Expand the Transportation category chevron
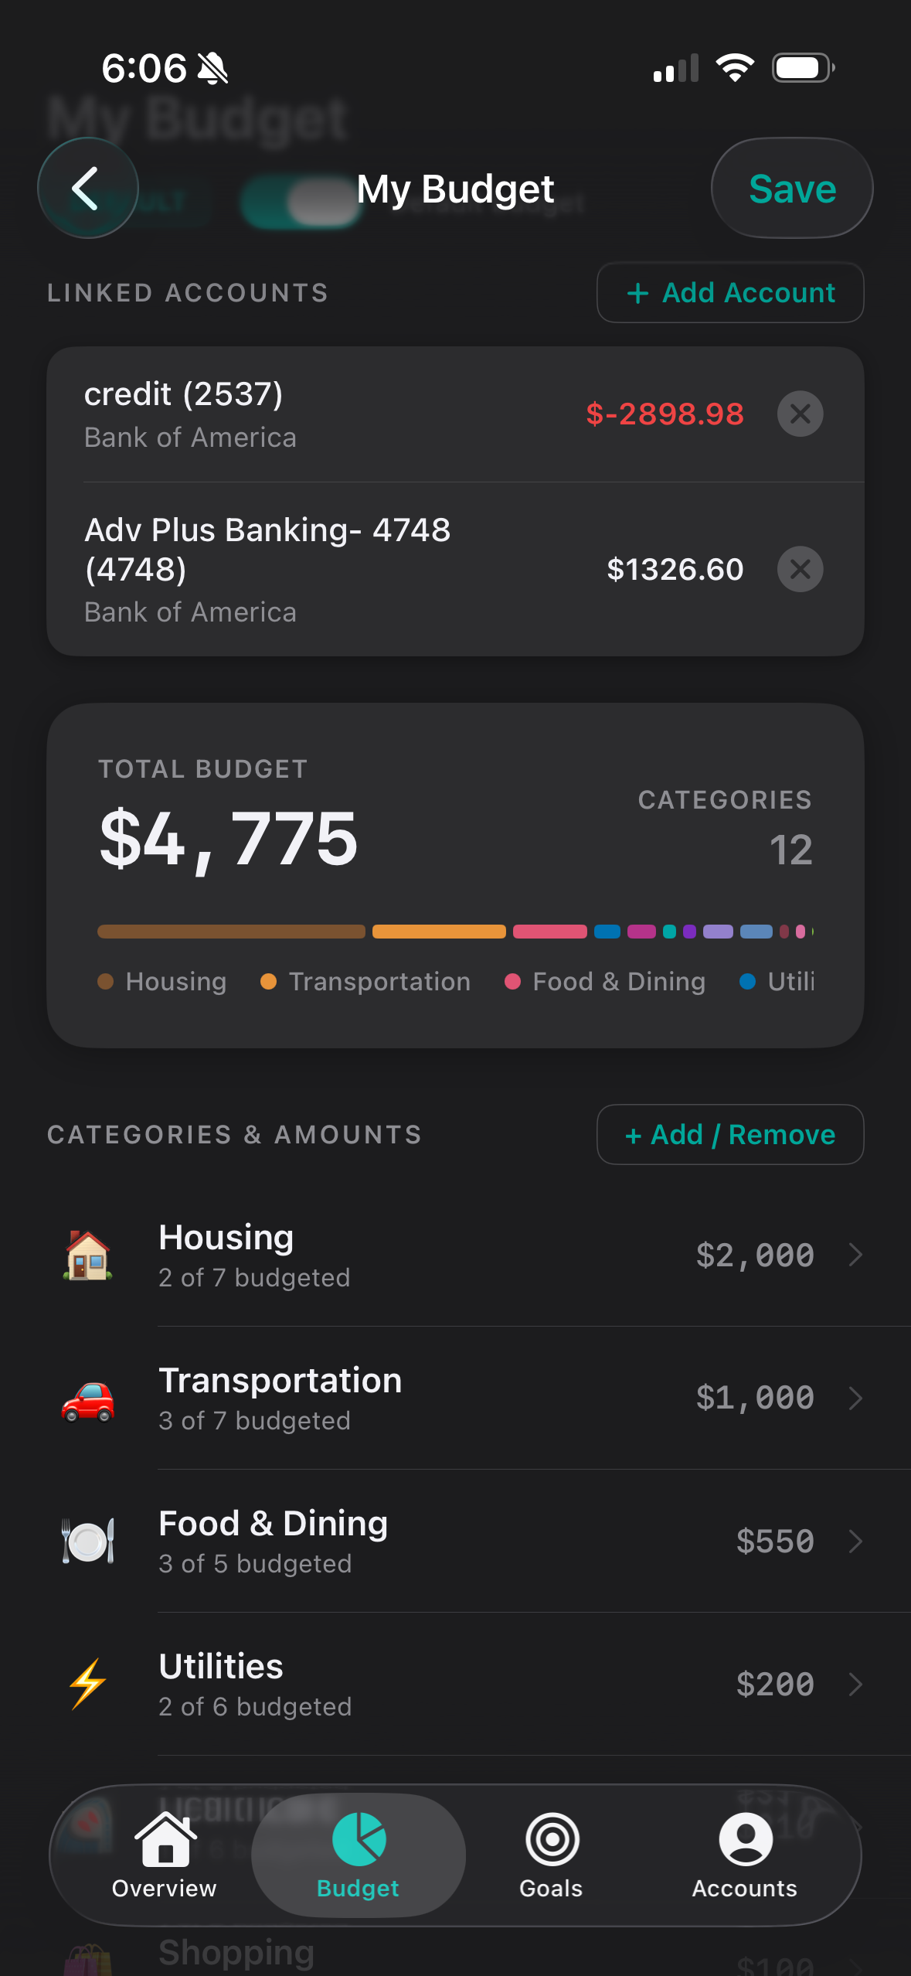 [x=855, y=1399]
